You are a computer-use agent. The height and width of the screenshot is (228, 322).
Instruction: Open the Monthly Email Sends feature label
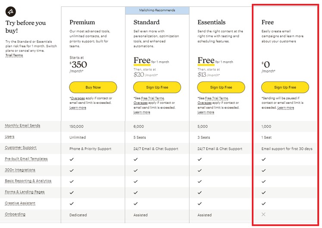(x=22, y=126)
